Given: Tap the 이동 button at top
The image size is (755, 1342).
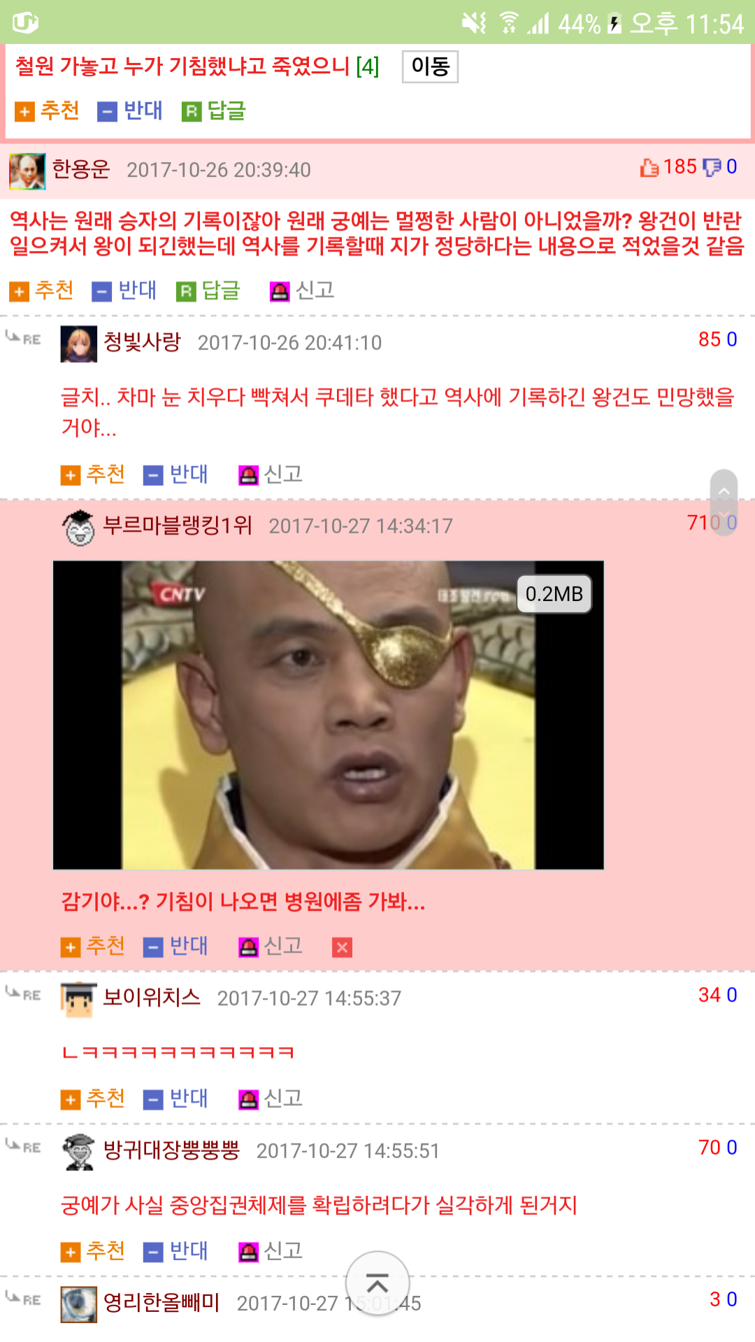Looking at the screenshot, I should click(x=430, y=66).
